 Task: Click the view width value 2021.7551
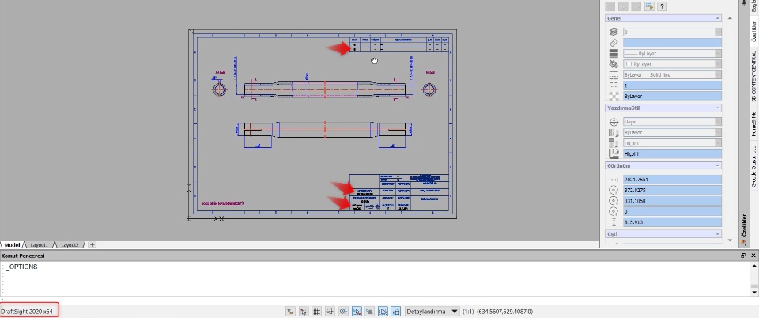[672, 180]
